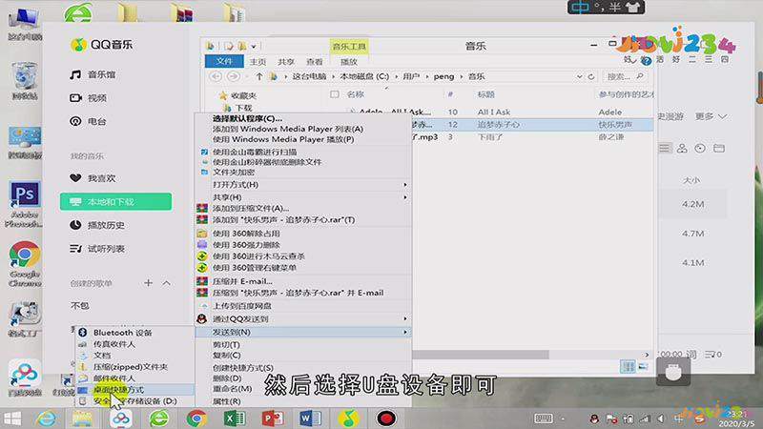Switch to 播放 ribbon tab
The height and width of the screenshot is (429, 763).
point(348,62)
